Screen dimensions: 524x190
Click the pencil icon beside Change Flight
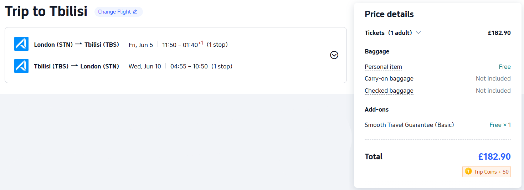coord(135,12)
